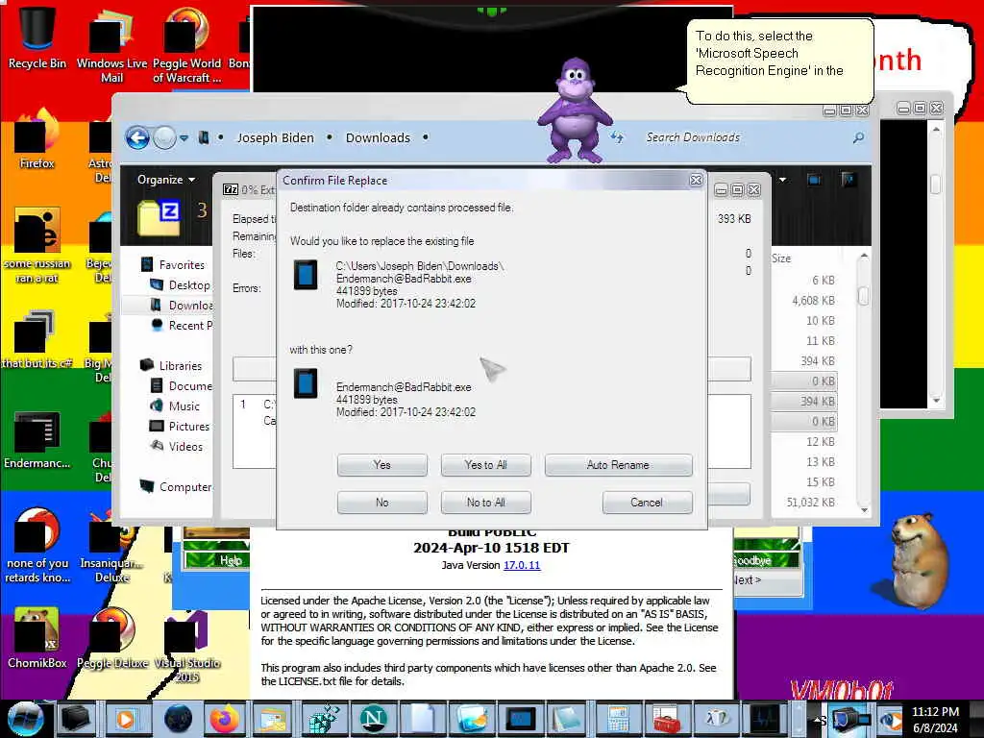Select Recent Places in the sidebar
Screen dimensions: 984x738
tap(182, 325)
